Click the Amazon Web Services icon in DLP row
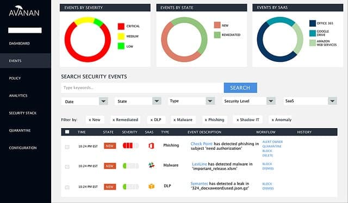This screenshot has width=348, height=203. click(151, 186)
